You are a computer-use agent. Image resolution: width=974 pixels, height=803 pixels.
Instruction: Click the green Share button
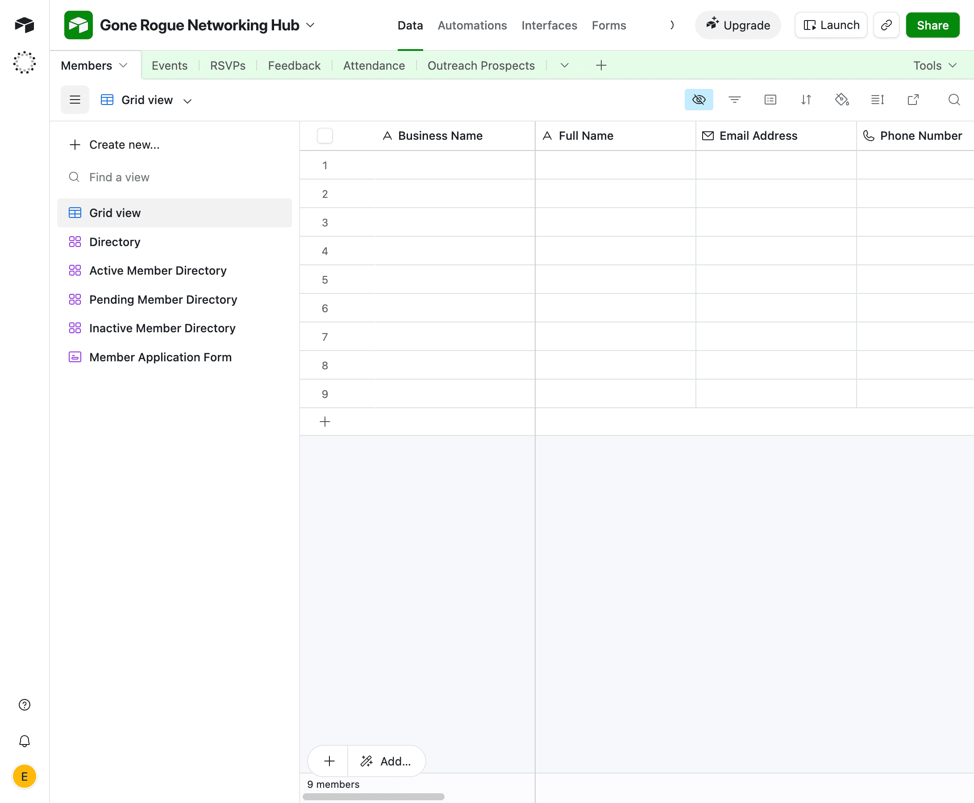pyautogui.click(x=932, y=25)
